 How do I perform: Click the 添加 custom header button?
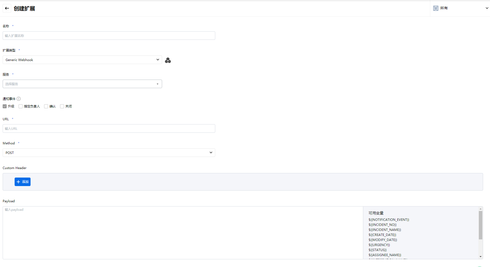pyautogui.click(x=23, y=182)
